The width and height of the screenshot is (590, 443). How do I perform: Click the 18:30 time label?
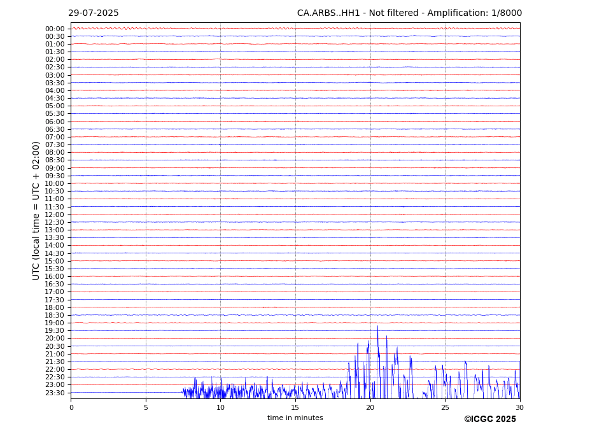click(x=55, y=316)
